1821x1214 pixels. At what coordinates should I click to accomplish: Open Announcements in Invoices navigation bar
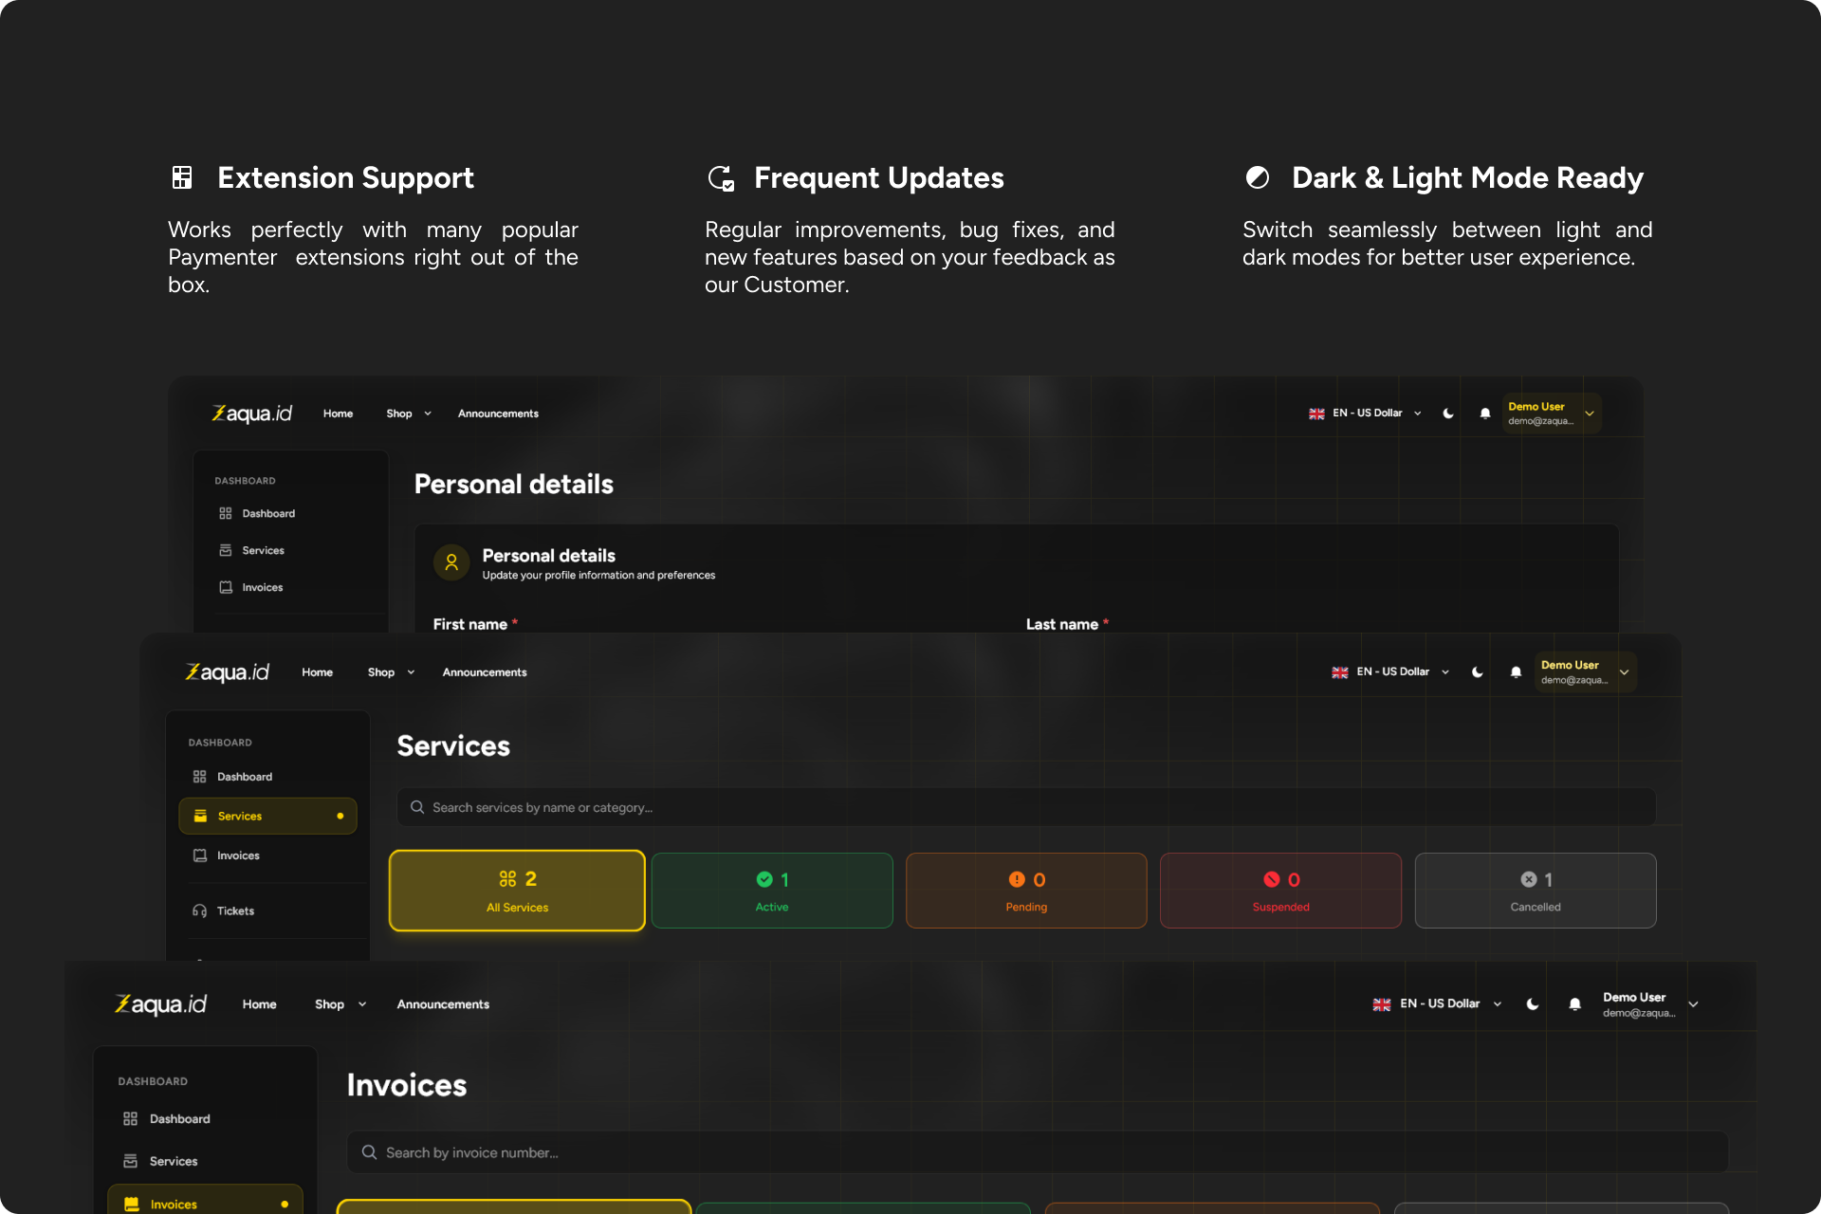(443, 1004)
